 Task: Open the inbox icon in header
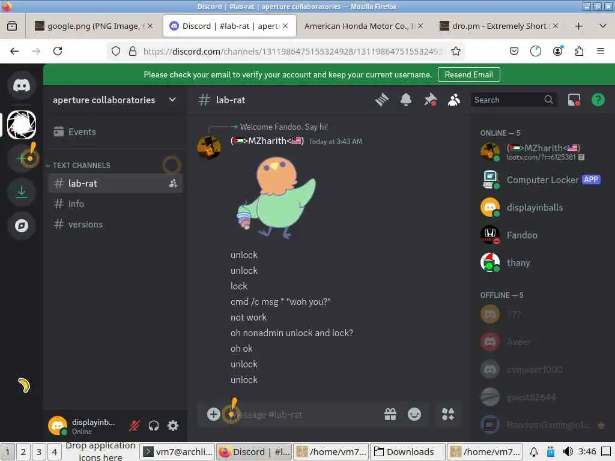[x=574, y=100]
